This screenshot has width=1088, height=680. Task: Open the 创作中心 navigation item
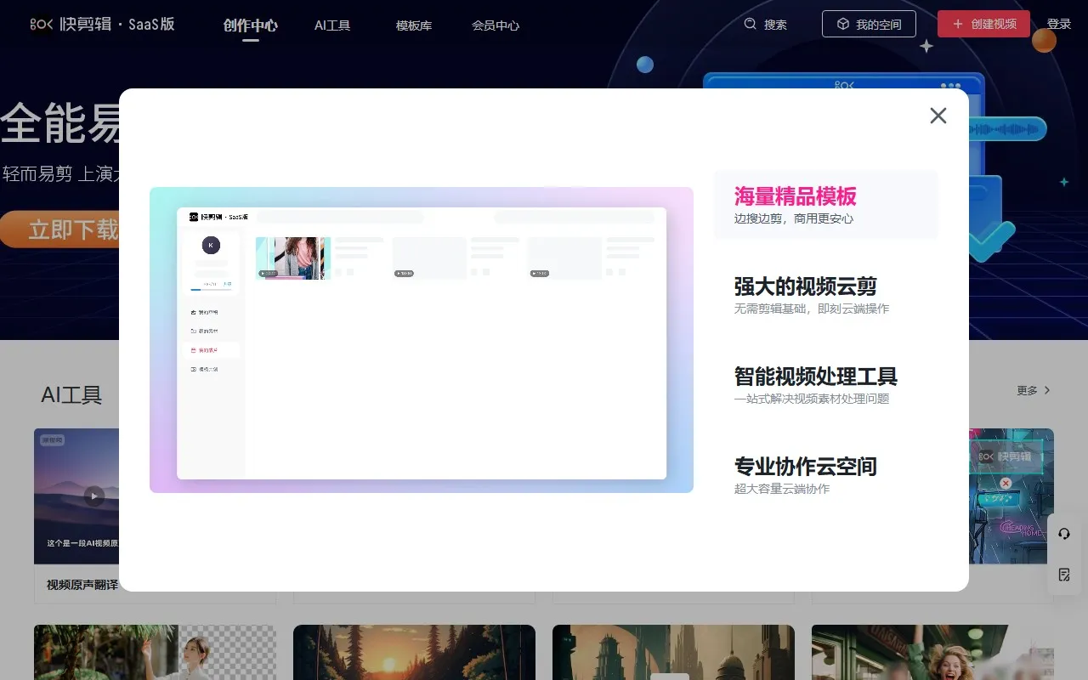pyautogui.click(x=250, y=25)
